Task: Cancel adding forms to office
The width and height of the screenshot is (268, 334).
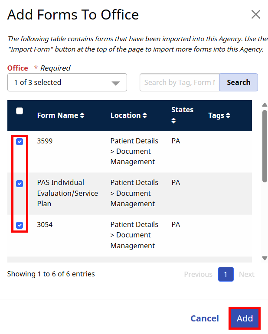Action: pos(205,318)
